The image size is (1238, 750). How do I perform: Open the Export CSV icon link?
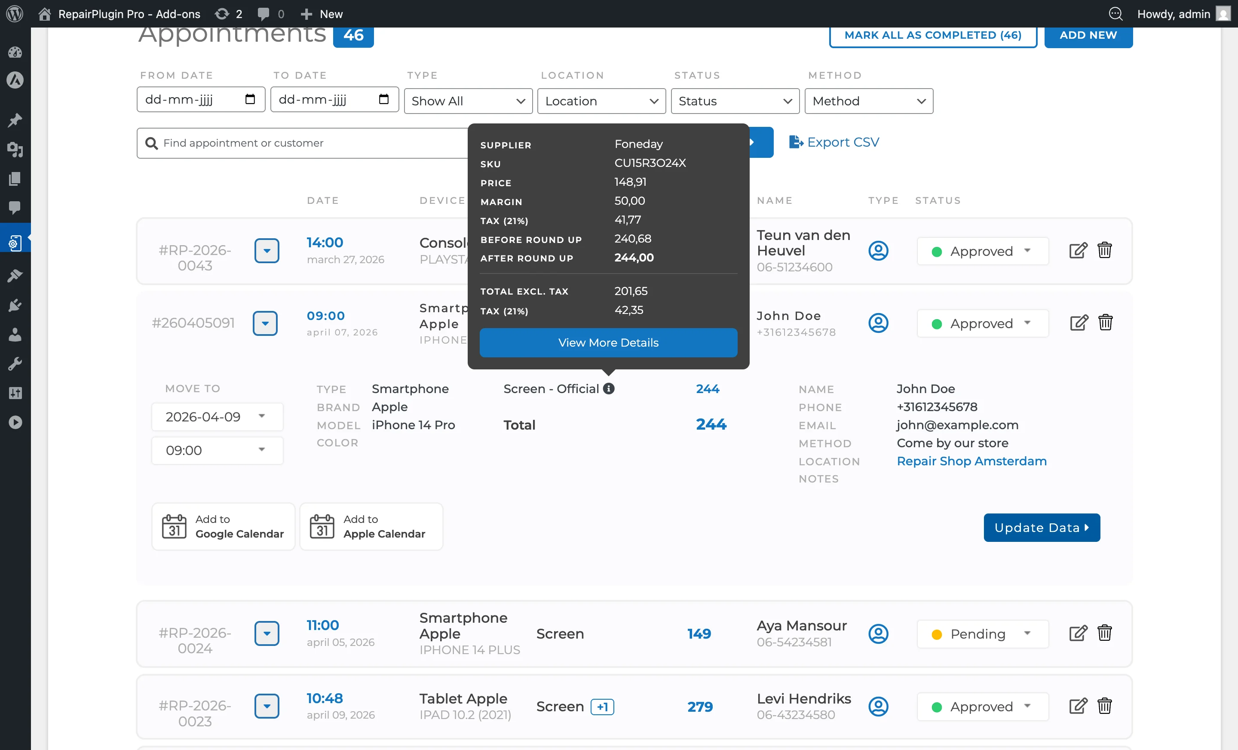[x=797, y=142]
